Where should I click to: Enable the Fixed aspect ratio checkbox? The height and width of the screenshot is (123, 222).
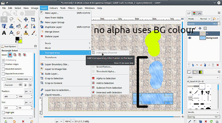(x=3, y=79)
